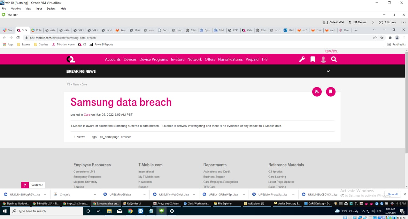
Task: Expand more VirtualBox toolbar options chevron
Action: [373, 22]
